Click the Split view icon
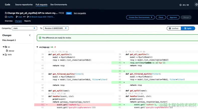This screenshot has height=109, width=198. (x=185, y=28)
